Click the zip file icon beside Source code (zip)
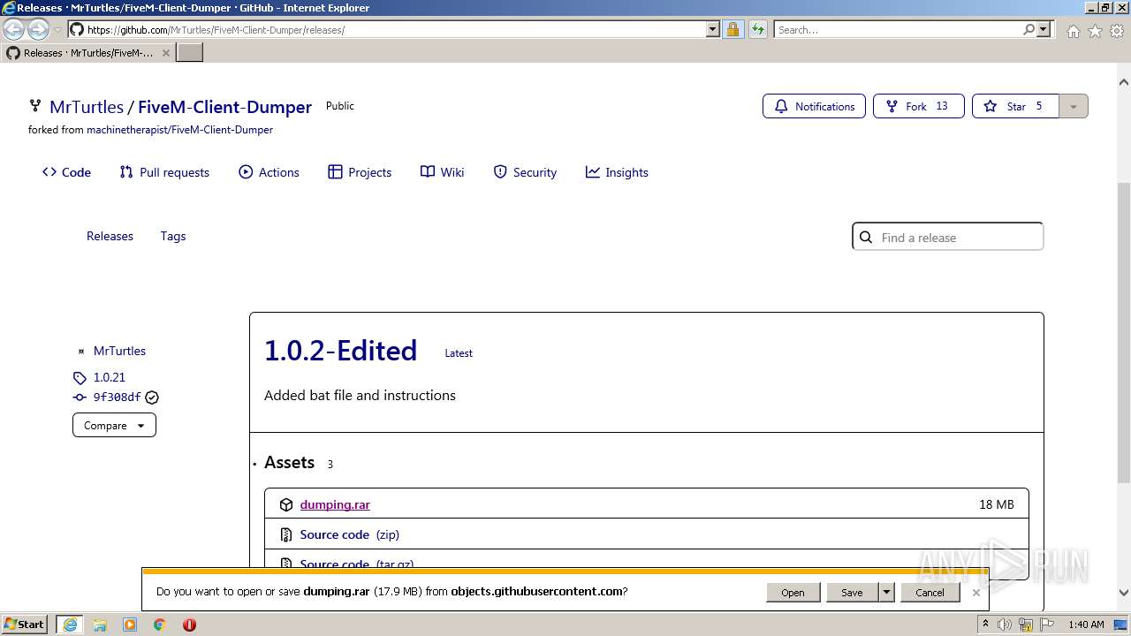The image size is (1131, 636). point(286,534)
